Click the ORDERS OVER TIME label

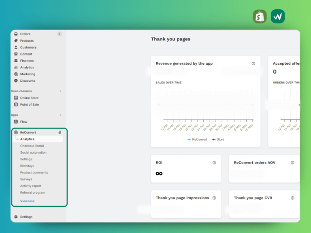[286, 83]
